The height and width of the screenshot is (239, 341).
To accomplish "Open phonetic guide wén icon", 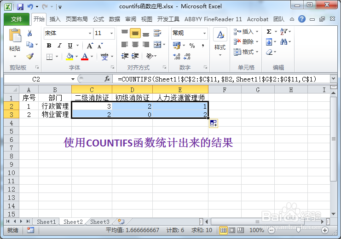I will (x=104, y=57).
